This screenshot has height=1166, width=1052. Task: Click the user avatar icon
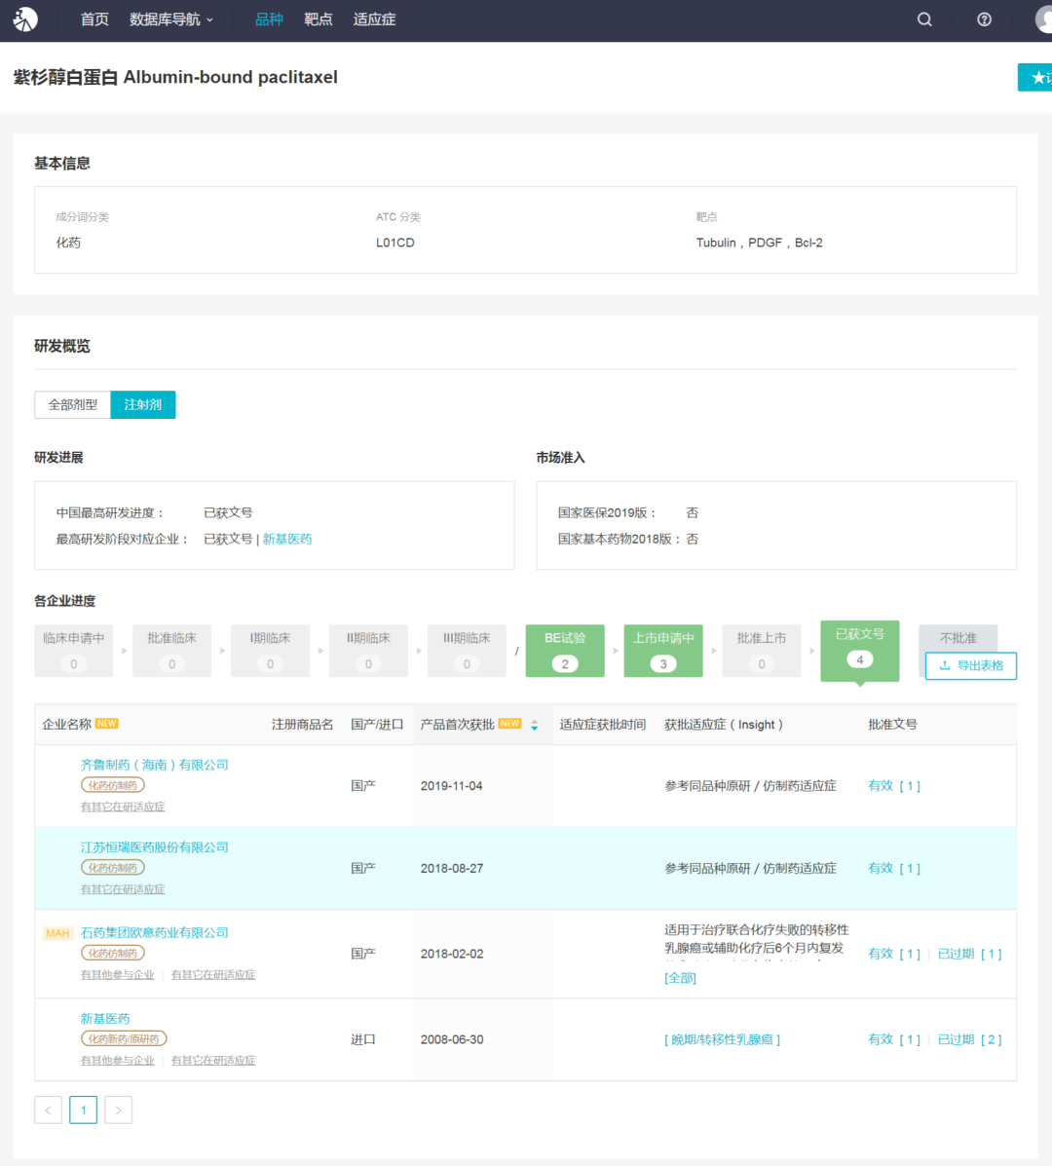tap(1044, 19)
